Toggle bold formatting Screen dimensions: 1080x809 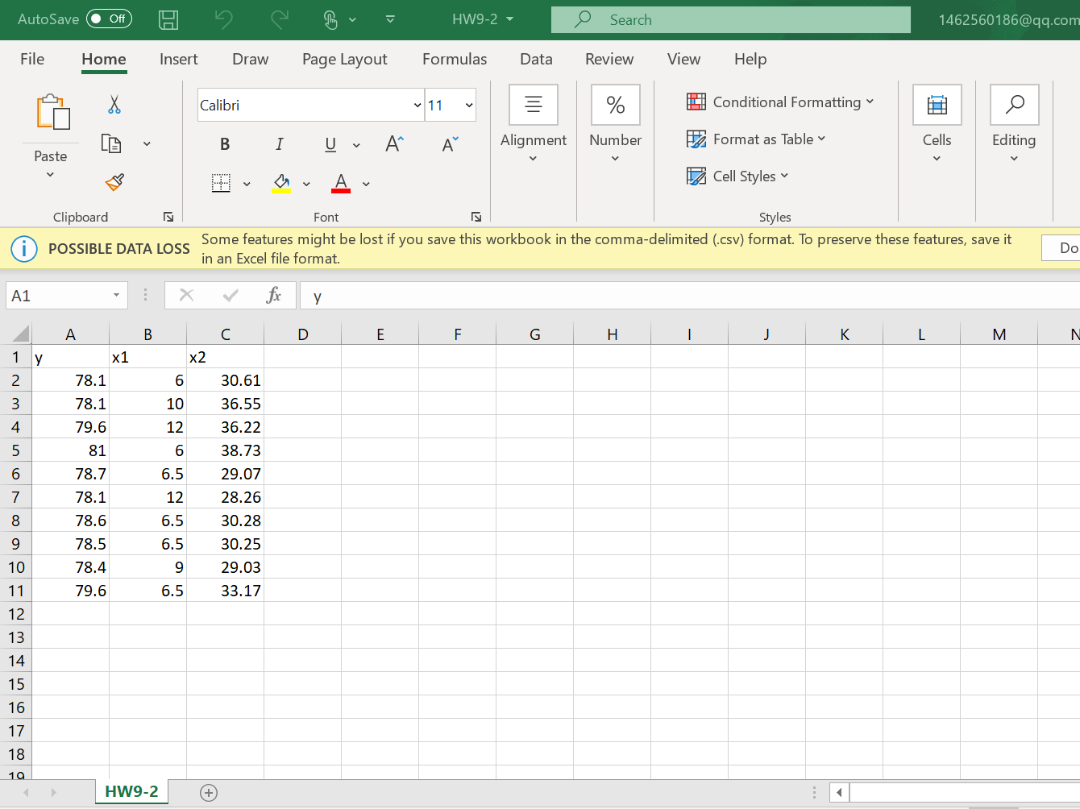pos(224,144)
